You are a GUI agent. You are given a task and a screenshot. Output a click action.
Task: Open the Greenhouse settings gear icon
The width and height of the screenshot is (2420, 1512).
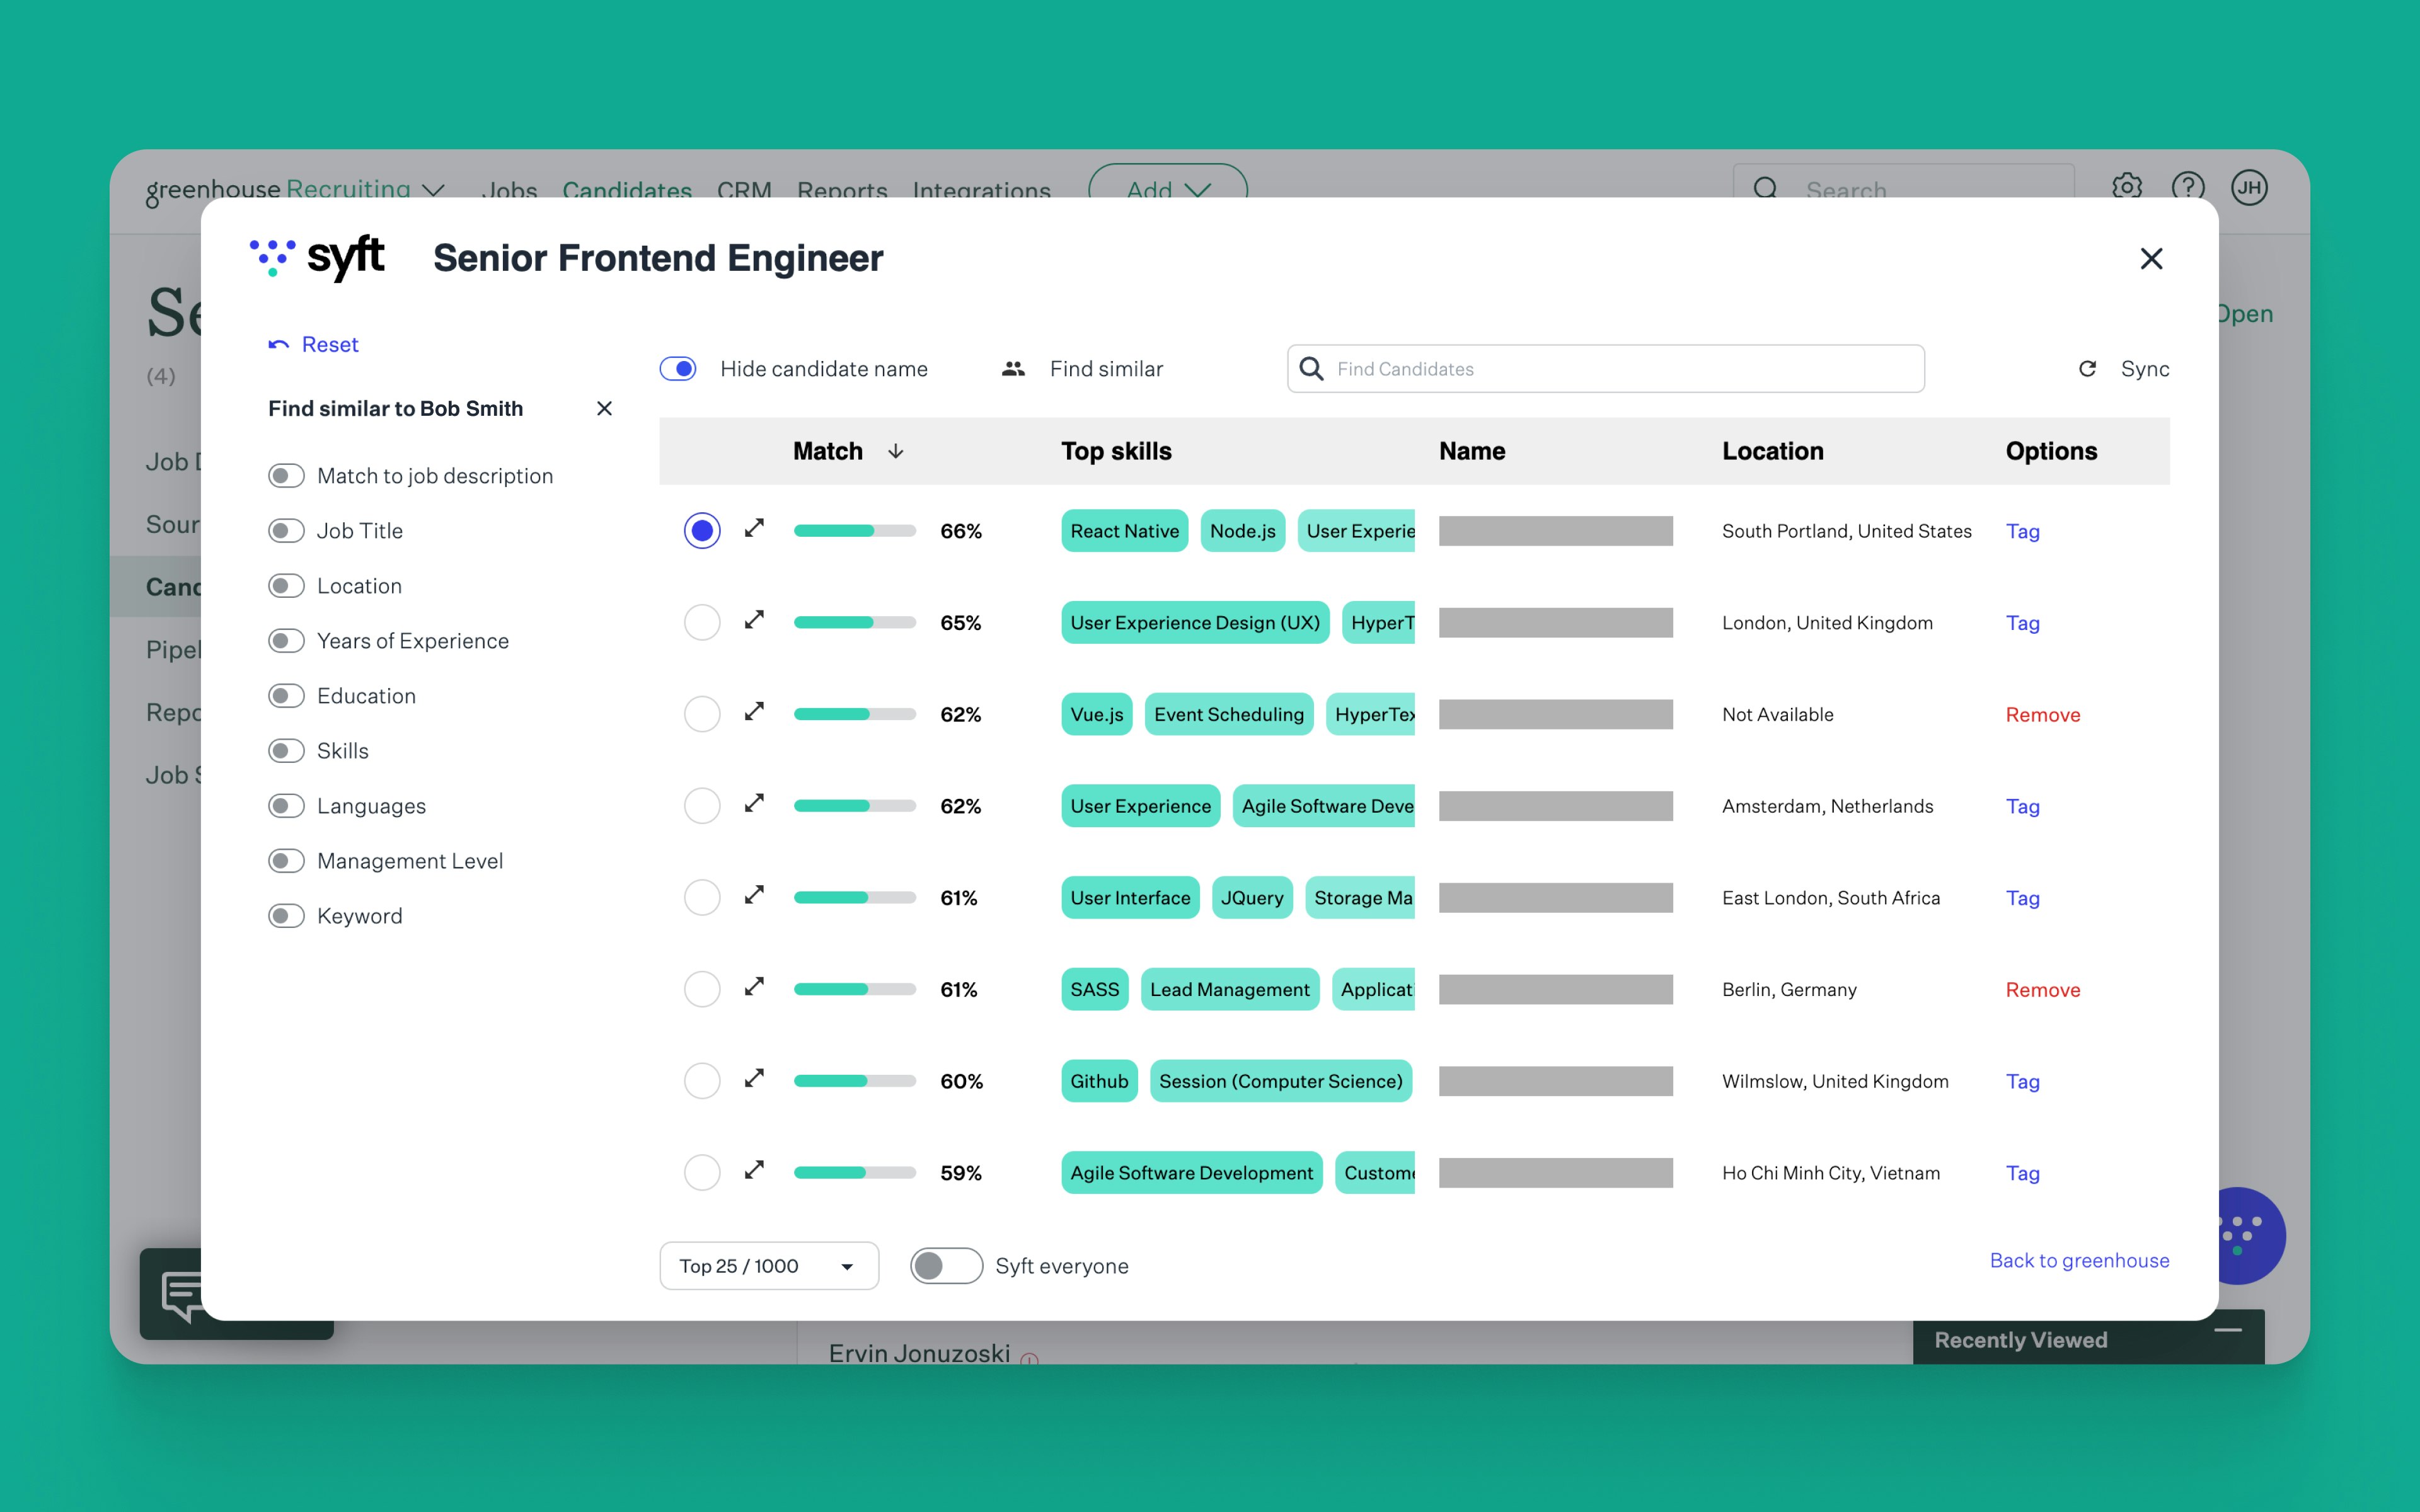tap(2126, 187)
